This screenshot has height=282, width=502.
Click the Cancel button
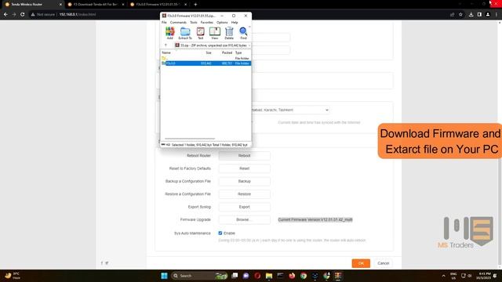[384, 263]
